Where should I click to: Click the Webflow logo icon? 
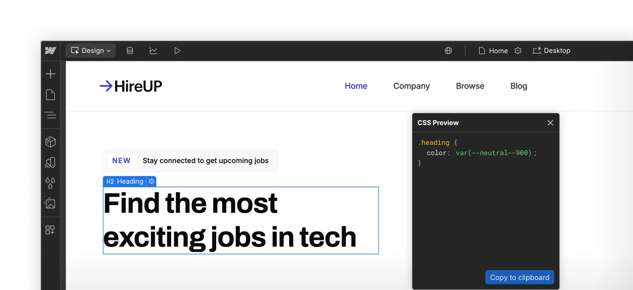(50, 51)
